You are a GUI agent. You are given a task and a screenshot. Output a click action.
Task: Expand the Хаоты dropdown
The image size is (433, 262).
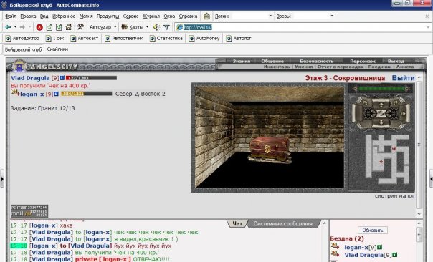click(147, 27)
